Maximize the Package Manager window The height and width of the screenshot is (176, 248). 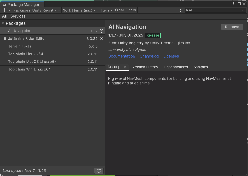[x=239, y=4]
